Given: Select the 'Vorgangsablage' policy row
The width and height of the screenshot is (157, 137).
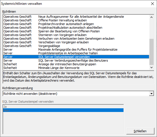Looking at the screenshot, I should (76, 46).
